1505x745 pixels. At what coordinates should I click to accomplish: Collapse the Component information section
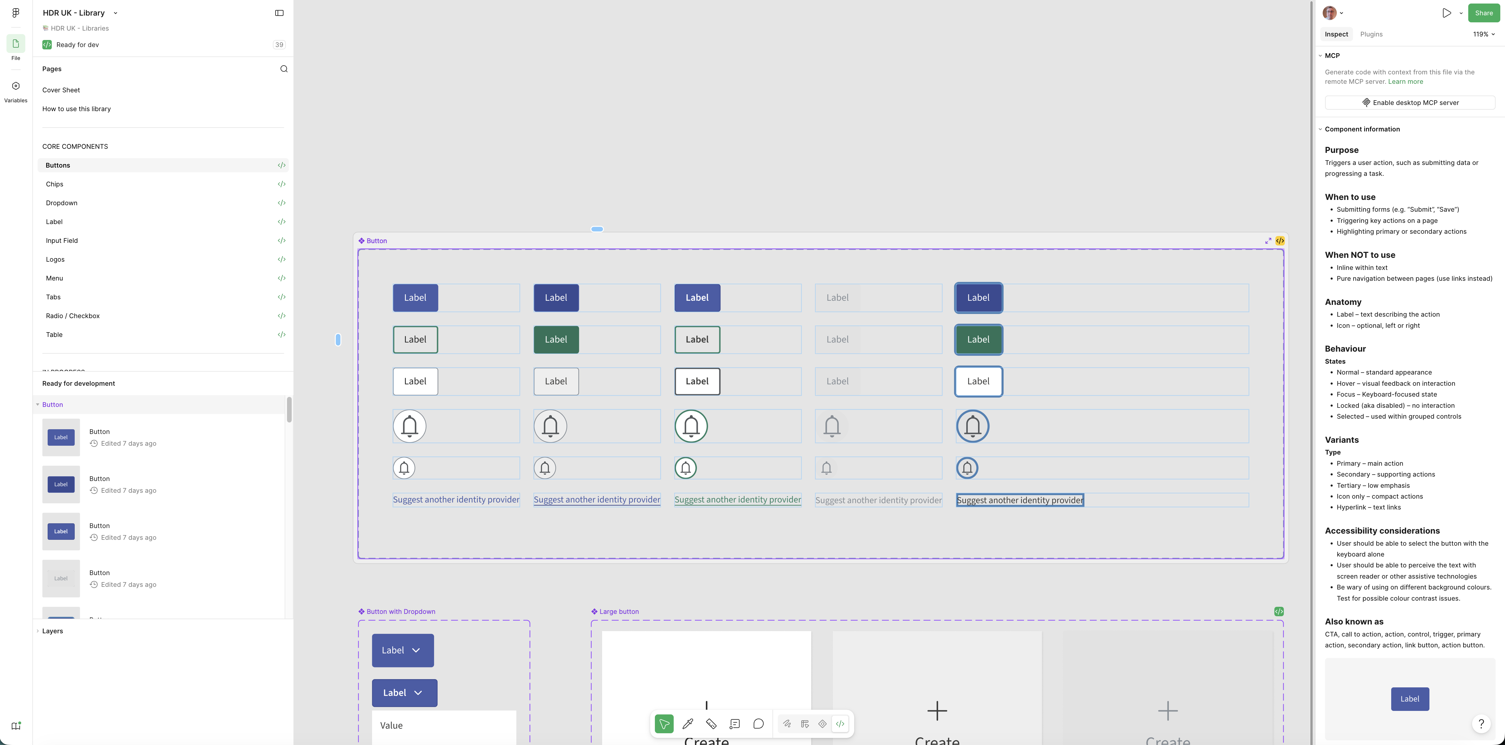(x=1320, y=129)
